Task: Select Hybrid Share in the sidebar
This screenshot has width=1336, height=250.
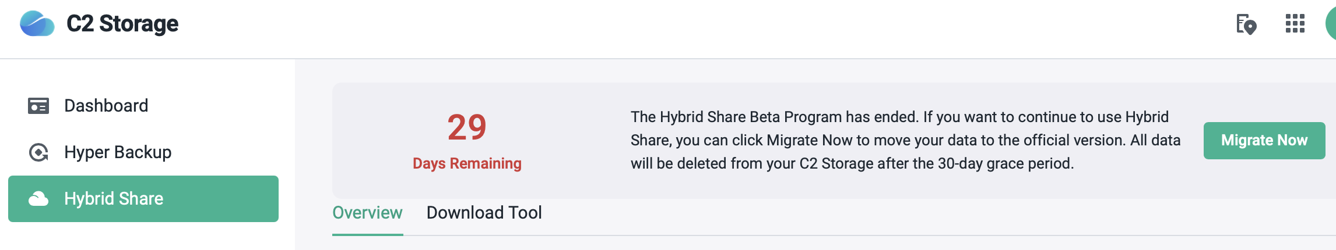Action: tap(143, 199)
